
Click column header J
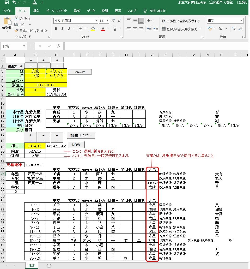click(152, 55)
